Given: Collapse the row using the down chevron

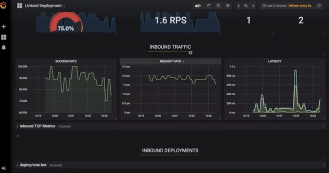Looking at the screenshot, I should [18, 136].
